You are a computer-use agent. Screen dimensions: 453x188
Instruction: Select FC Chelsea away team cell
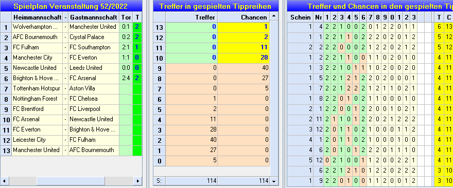point(94,99)
